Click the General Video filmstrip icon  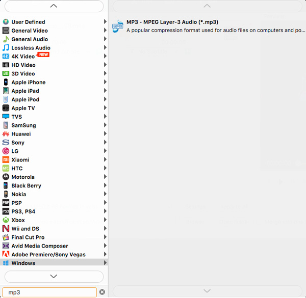click(6, 31)
